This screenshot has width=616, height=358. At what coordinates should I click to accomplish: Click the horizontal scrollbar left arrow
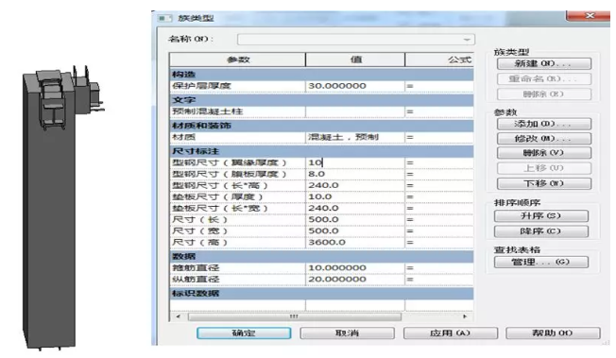[x=178, y=316]
